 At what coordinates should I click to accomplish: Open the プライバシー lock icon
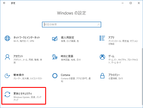point(102,76)
